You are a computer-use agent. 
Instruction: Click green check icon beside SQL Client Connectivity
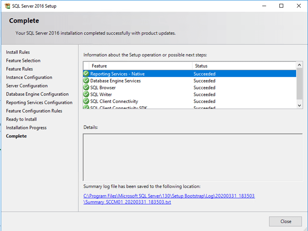[86, 101]
